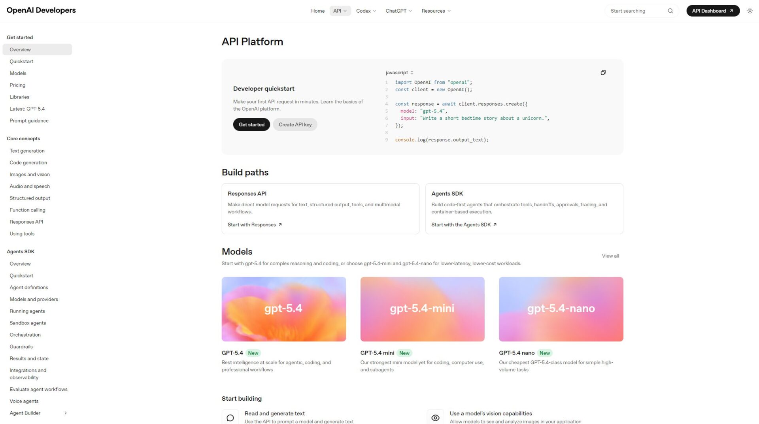This screenshot has height=424, width=759.
Task: Open the javascript language selector
Action: point(399,72)
